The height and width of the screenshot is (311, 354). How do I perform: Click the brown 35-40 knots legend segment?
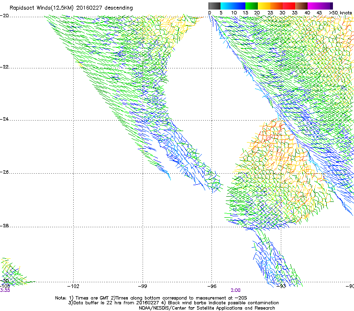click(301, 6)
